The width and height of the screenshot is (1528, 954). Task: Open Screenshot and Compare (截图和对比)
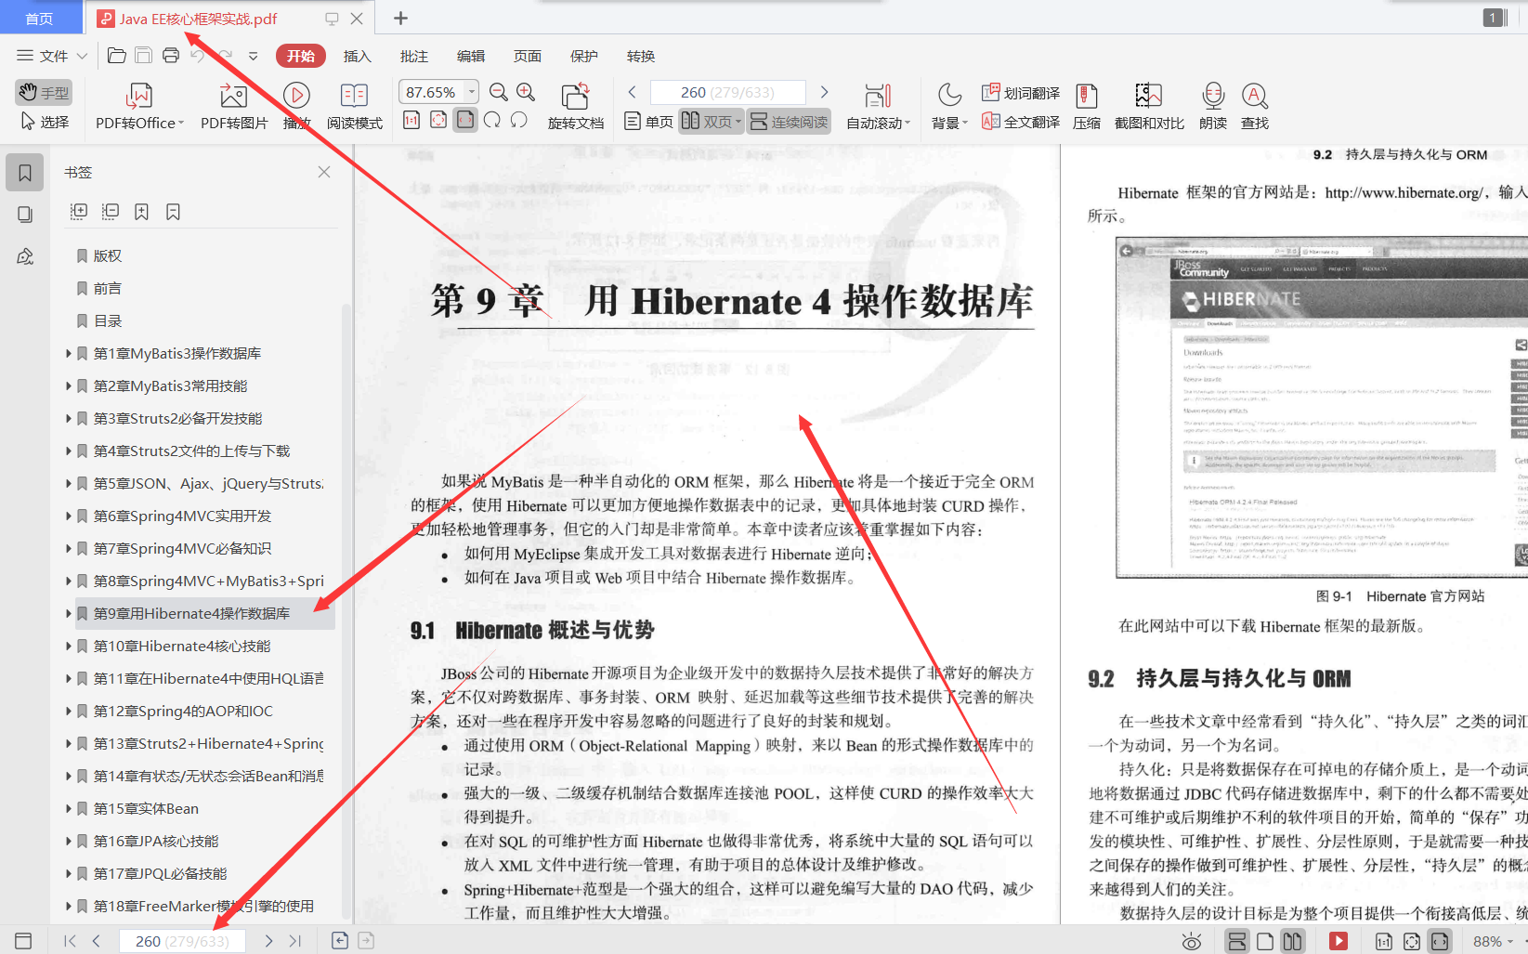click(1149, 107)
